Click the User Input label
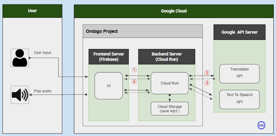Image resolution: width=276 pixels, height=136 pixels. (42, 53)
